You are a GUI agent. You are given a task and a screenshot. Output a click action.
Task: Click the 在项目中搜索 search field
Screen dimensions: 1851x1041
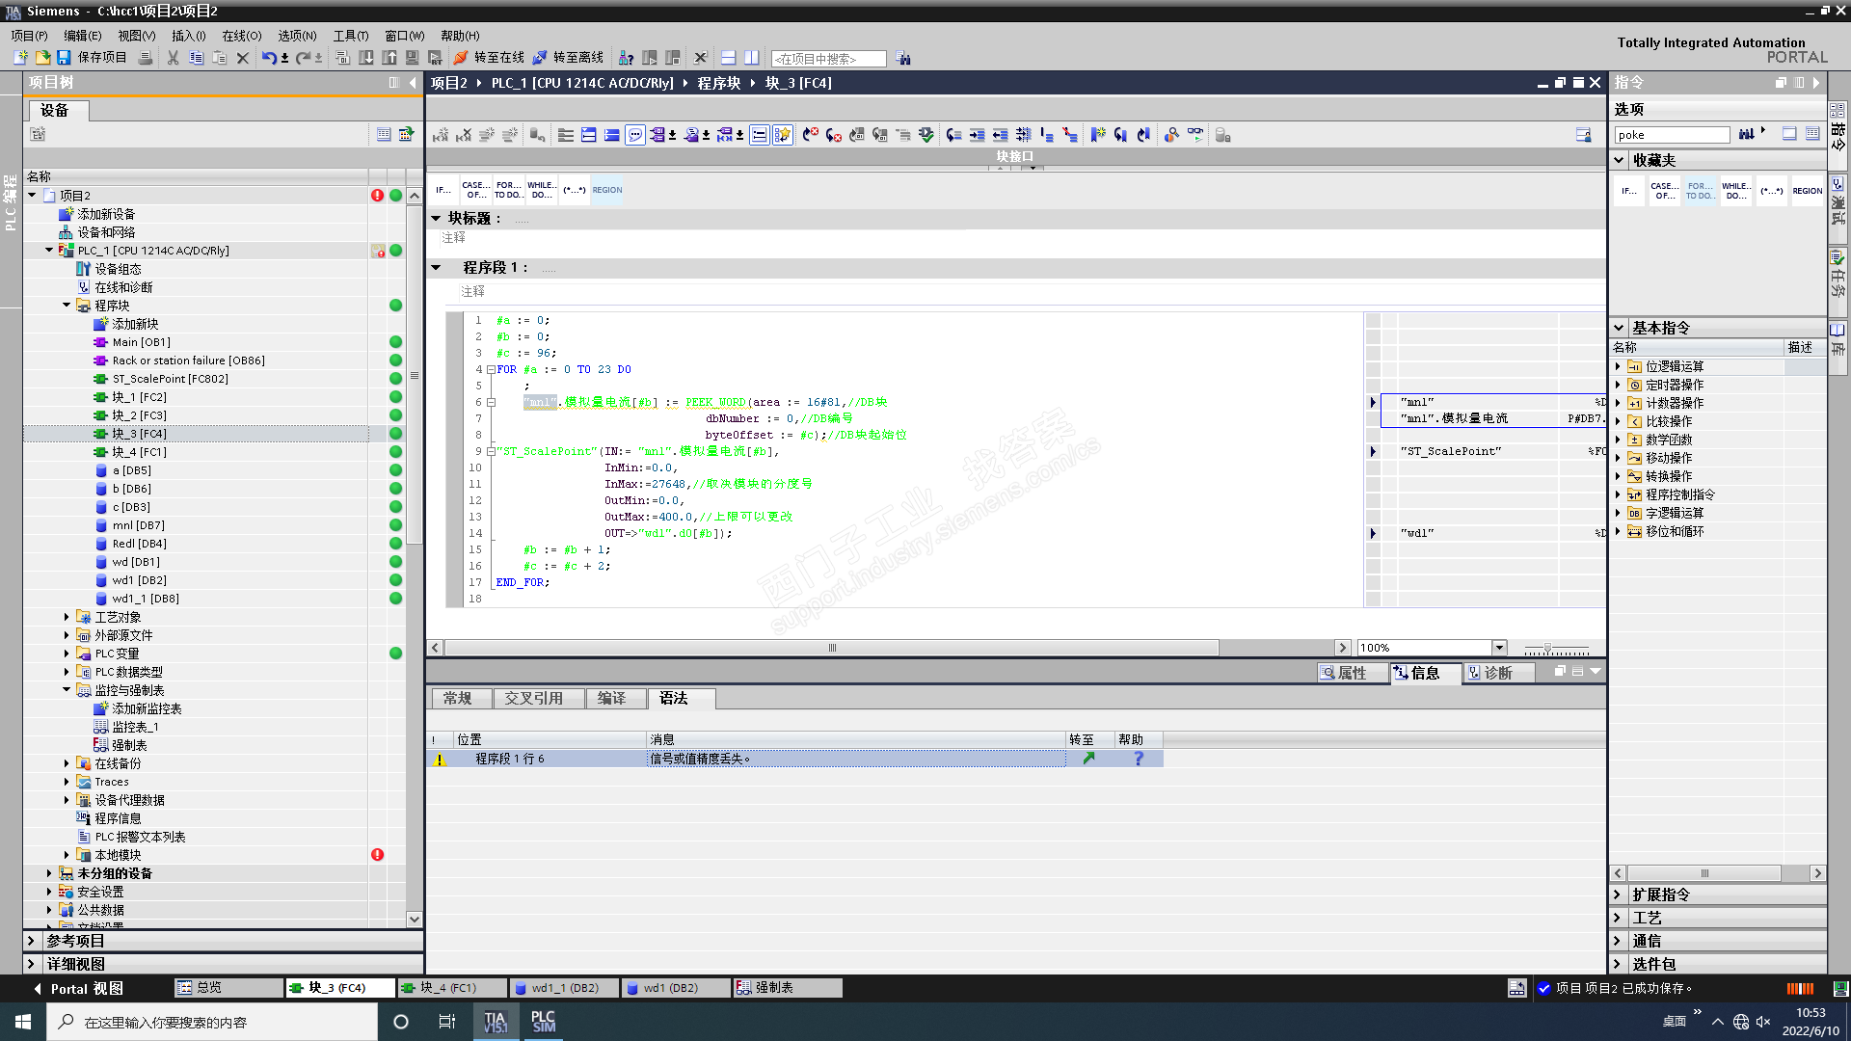pos(827,59)
